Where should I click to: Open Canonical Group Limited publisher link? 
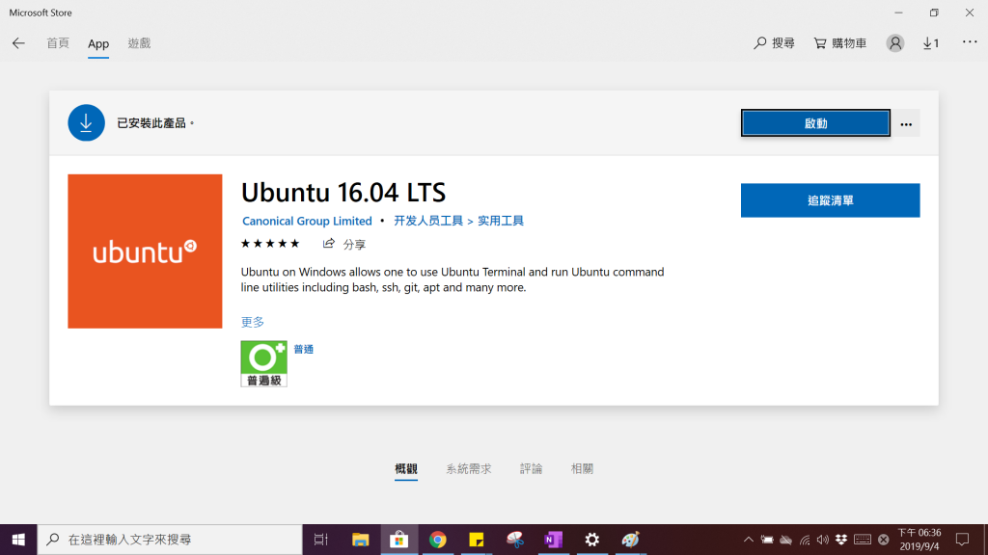point(307,221)
